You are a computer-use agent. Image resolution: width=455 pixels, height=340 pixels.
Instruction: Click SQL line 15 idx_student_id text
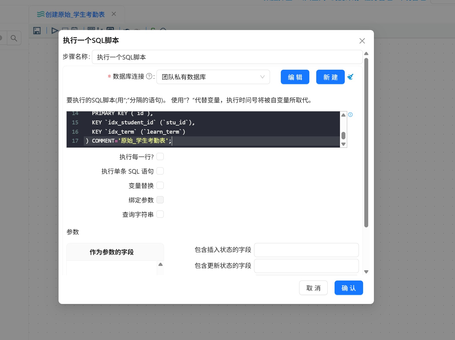(x=131, y=123)
